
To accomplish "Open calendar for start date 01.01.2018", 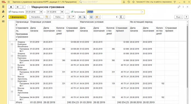I will [x=41, y=12].
